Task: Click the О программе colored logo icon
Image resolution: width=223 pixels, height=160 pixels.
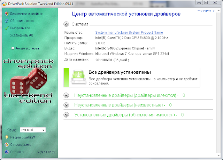Action: [x=7, y=145]
